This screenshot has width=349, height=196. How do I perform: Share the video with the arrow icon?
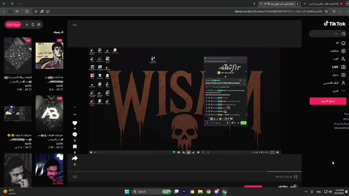(x=75, y=158)
